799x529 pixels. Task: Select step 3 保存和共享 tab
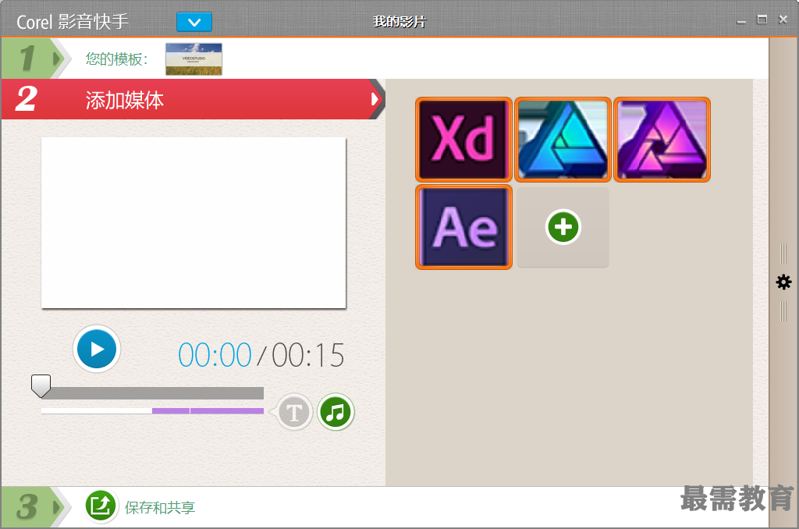point(36,507)
